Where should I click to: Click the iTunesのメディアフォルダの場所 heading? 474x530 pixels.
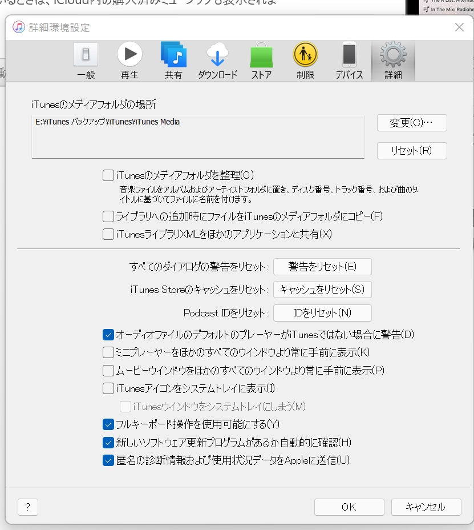(94, 105)
